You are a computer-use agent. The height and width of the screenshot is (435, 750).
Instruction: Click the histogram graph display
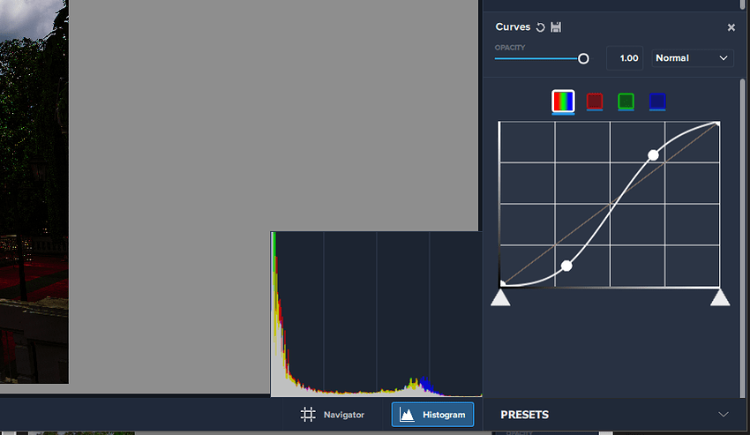click(x=376, y=314)
